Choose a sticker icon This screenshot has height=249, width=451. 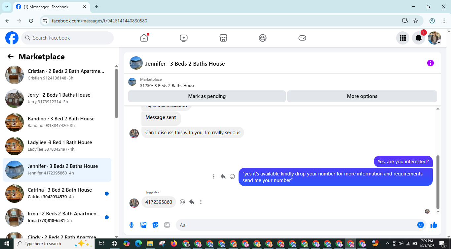click(x=155, y=225)
